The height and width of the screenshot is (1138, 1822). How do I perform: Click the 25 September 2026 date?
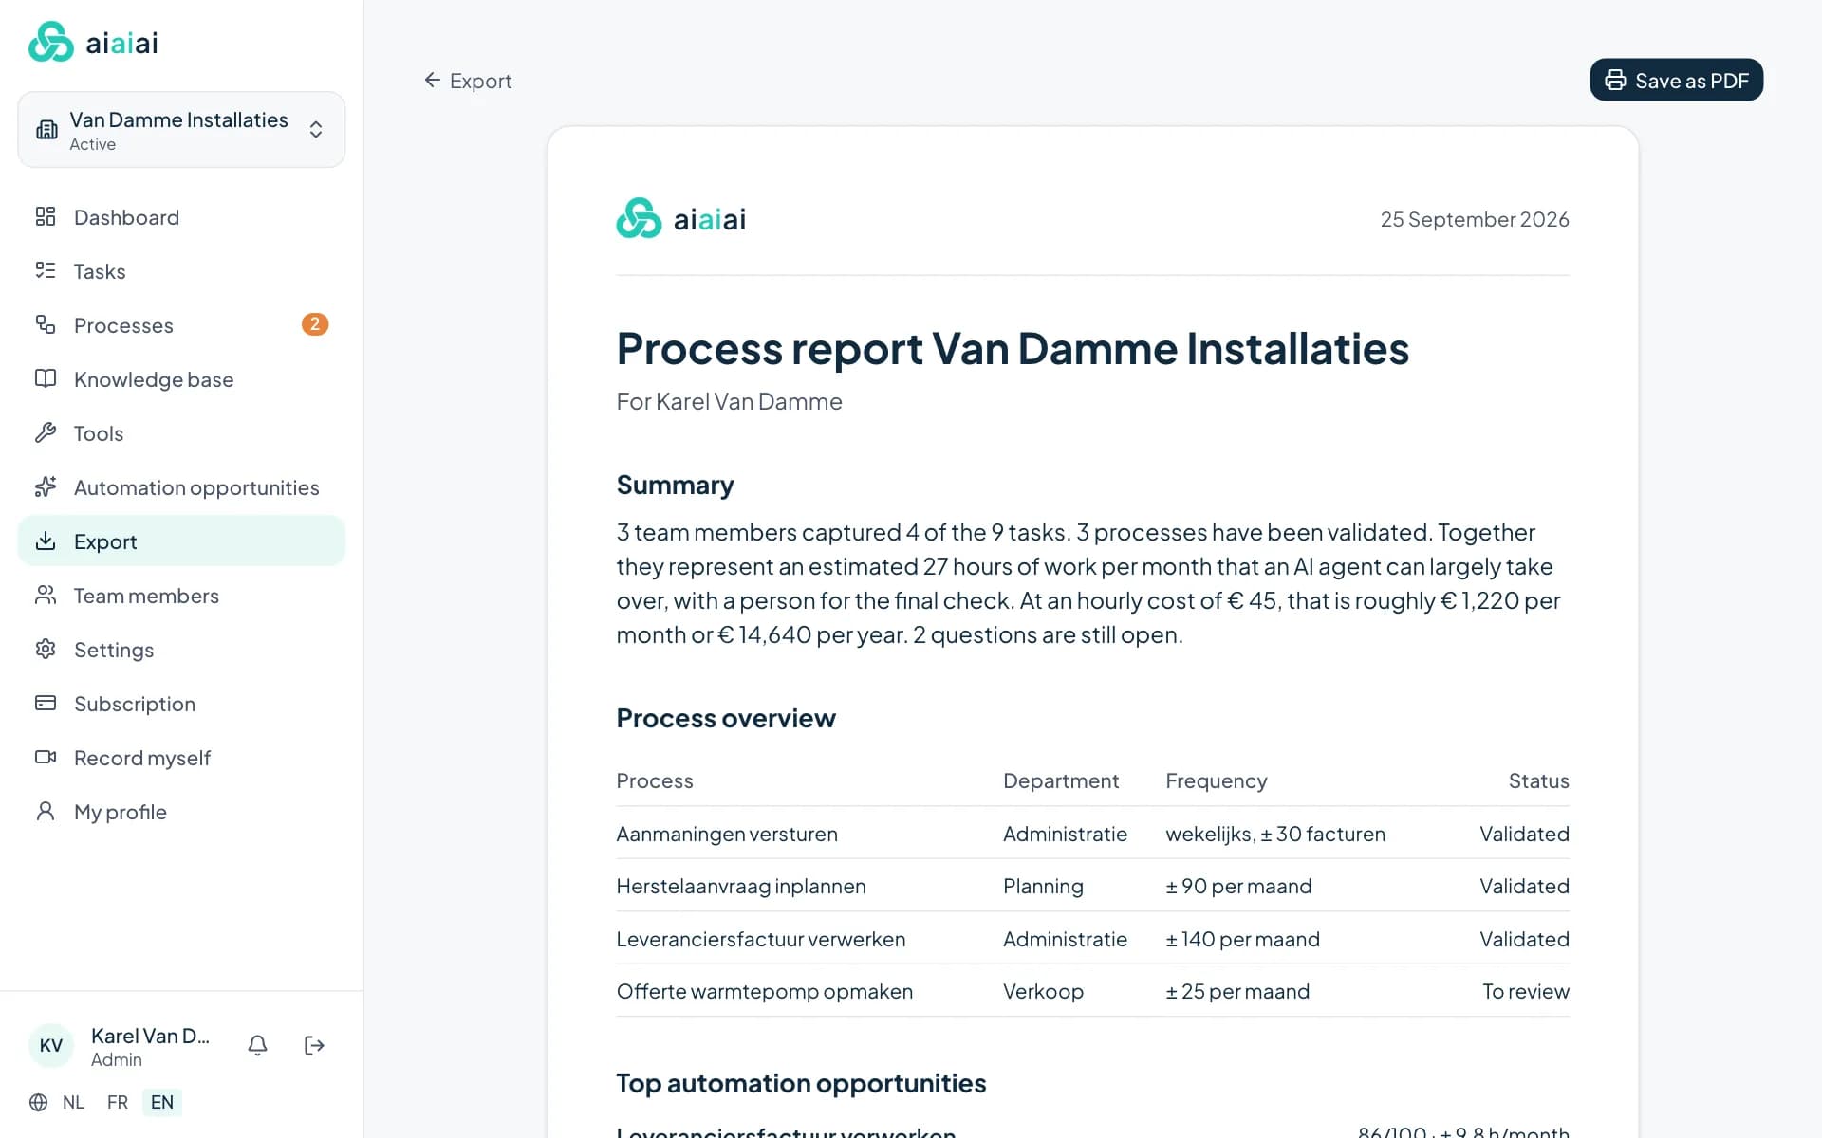(1475, 219)
